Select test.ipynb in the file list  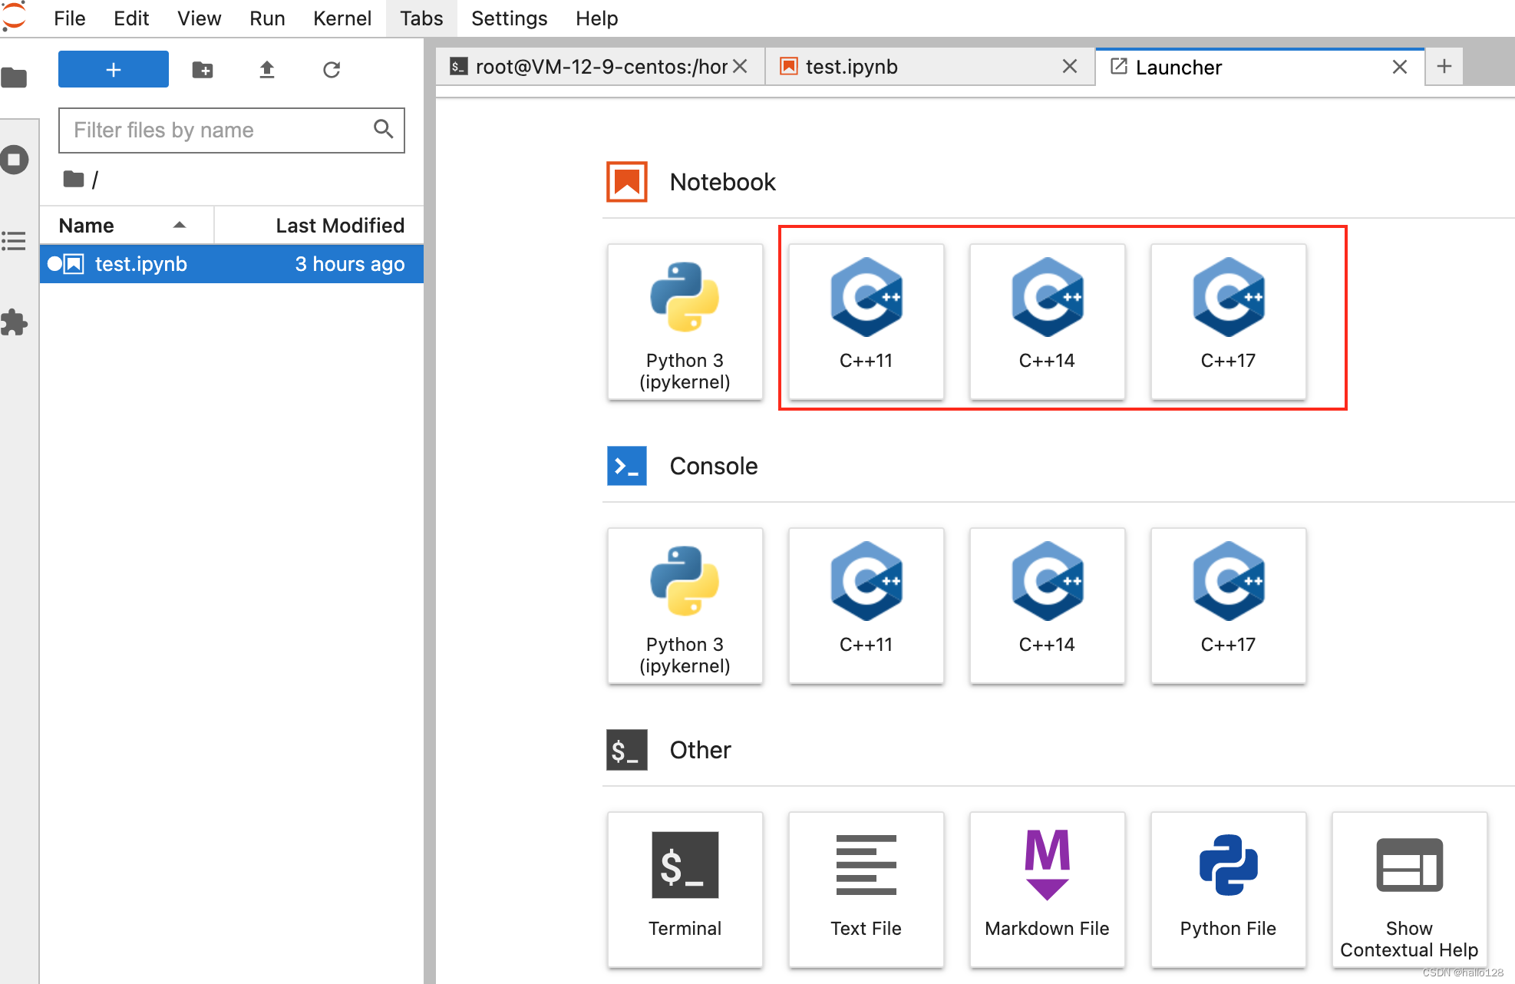coord(141,264)
